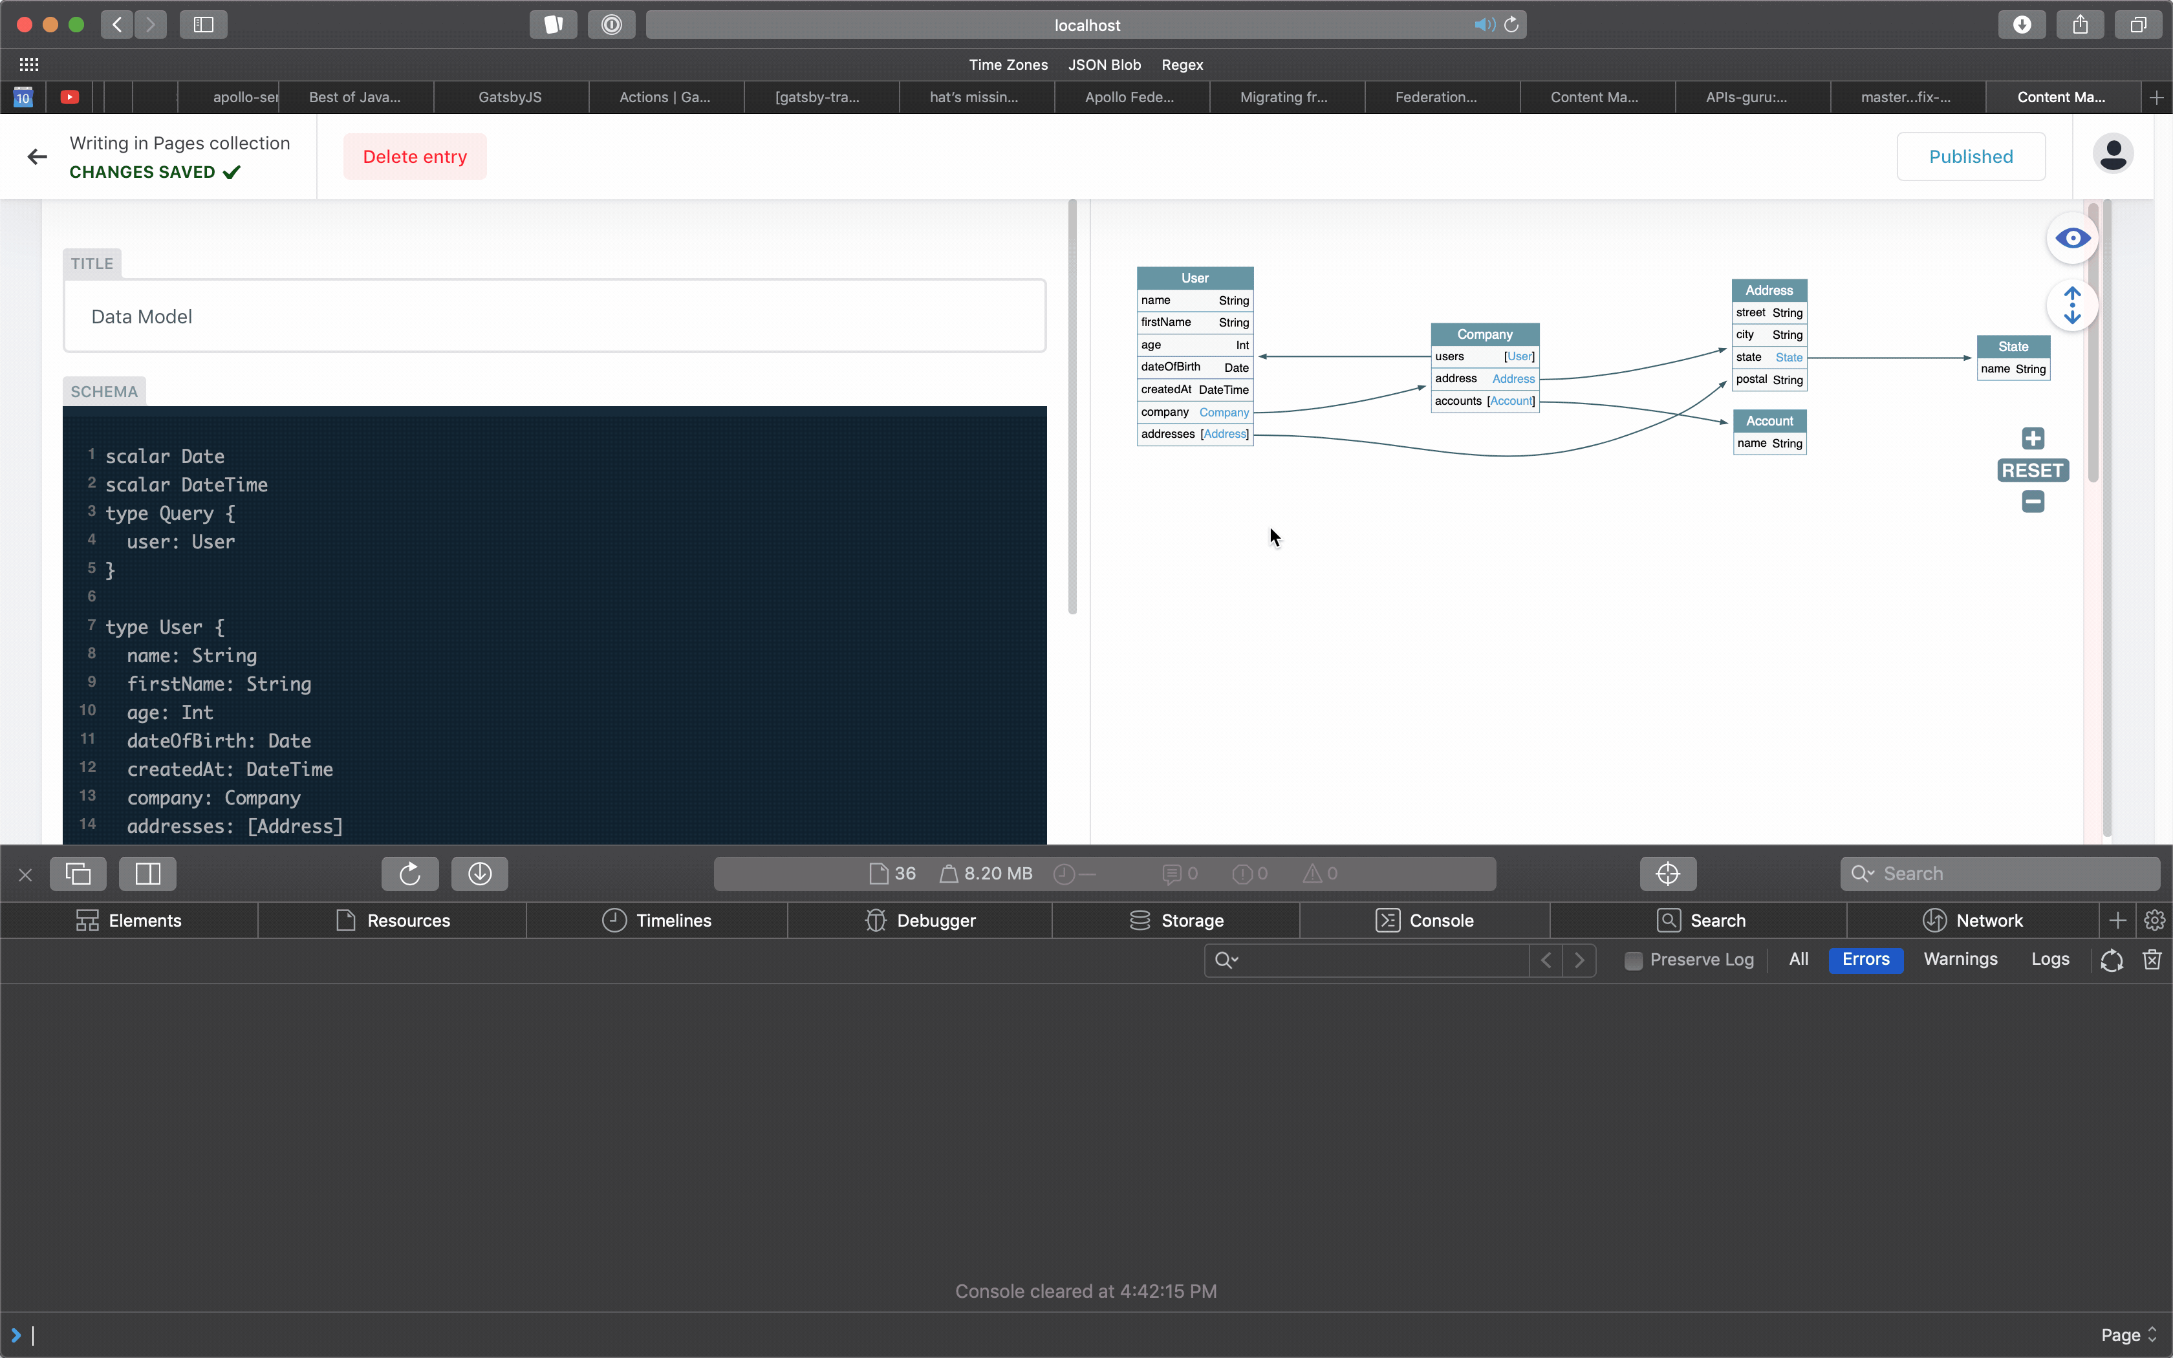Zoom out the diagram with minus icon
Screen dimensions: 2173x1358
(x=2033, y=502)
